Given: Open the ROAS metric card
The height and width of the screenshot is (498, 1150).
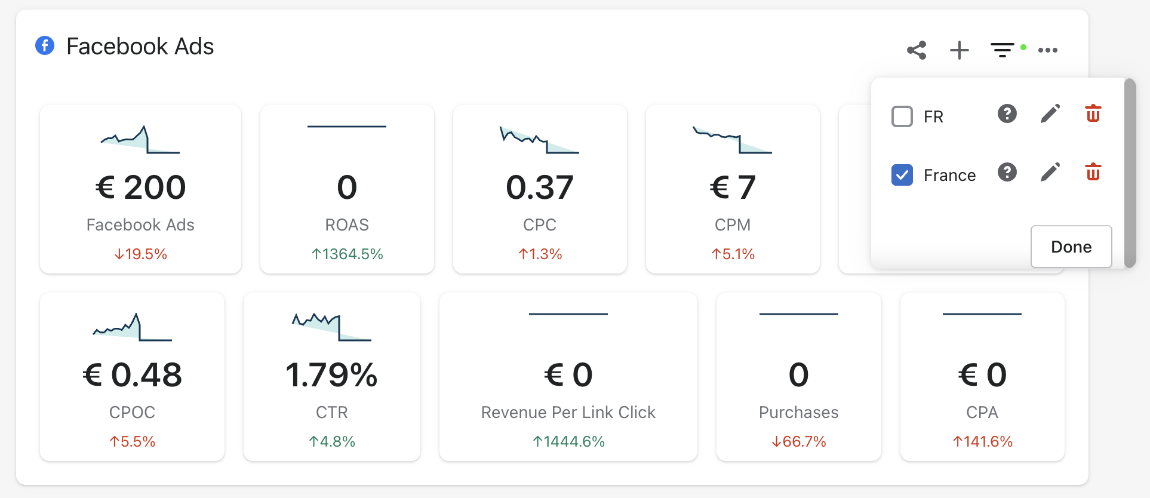Looking at the screenshot, I should coord(347,189).
